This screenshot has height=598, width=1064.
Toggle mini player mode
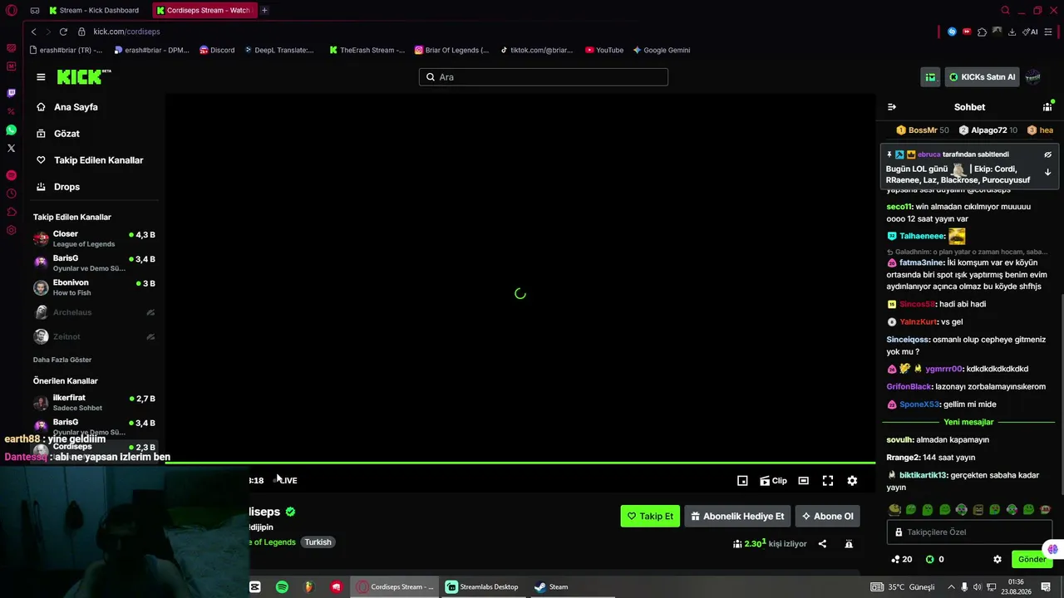tap(742, 481)
